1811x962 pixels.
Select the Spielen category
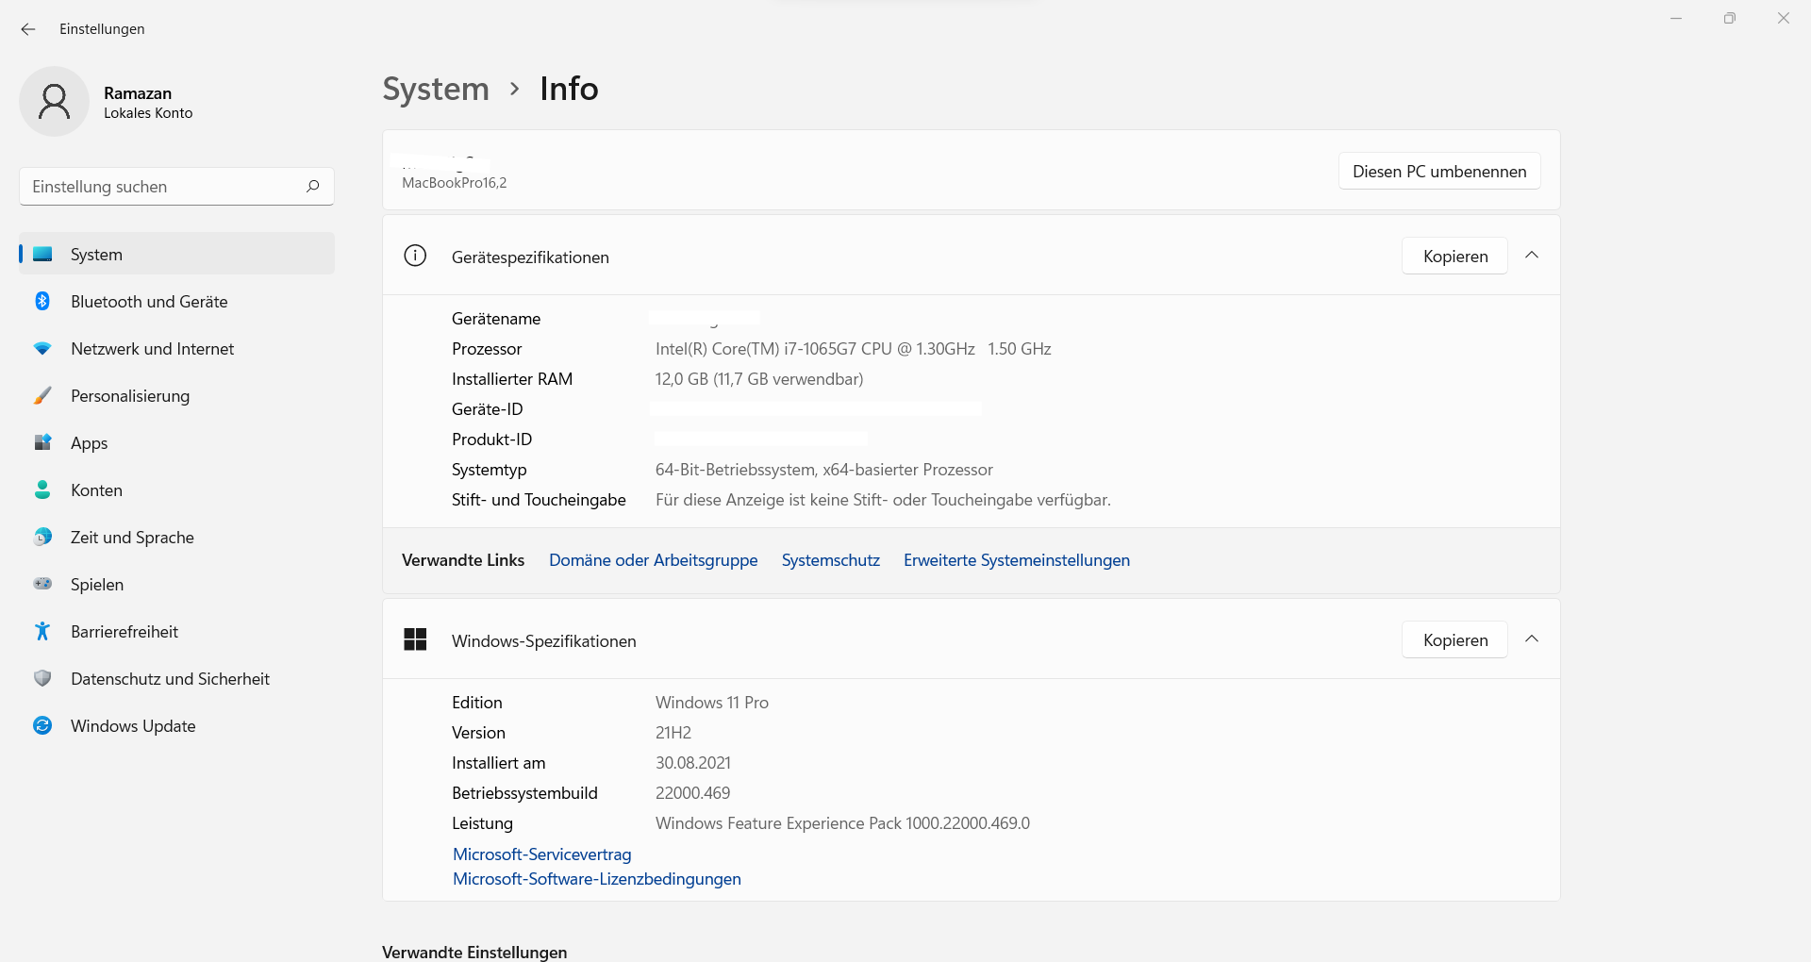pyautogui.click(x=177, y=584)
